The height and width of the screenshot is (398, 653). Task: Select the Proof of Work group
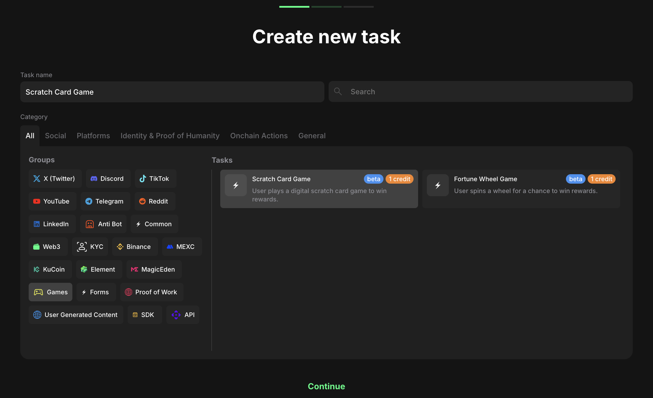click(x=152, y=292)
